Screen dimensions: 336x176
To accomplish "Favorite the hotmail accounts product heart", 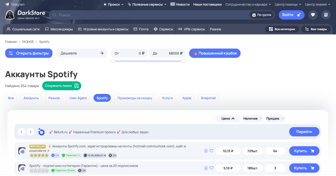I will pos(212,151).
